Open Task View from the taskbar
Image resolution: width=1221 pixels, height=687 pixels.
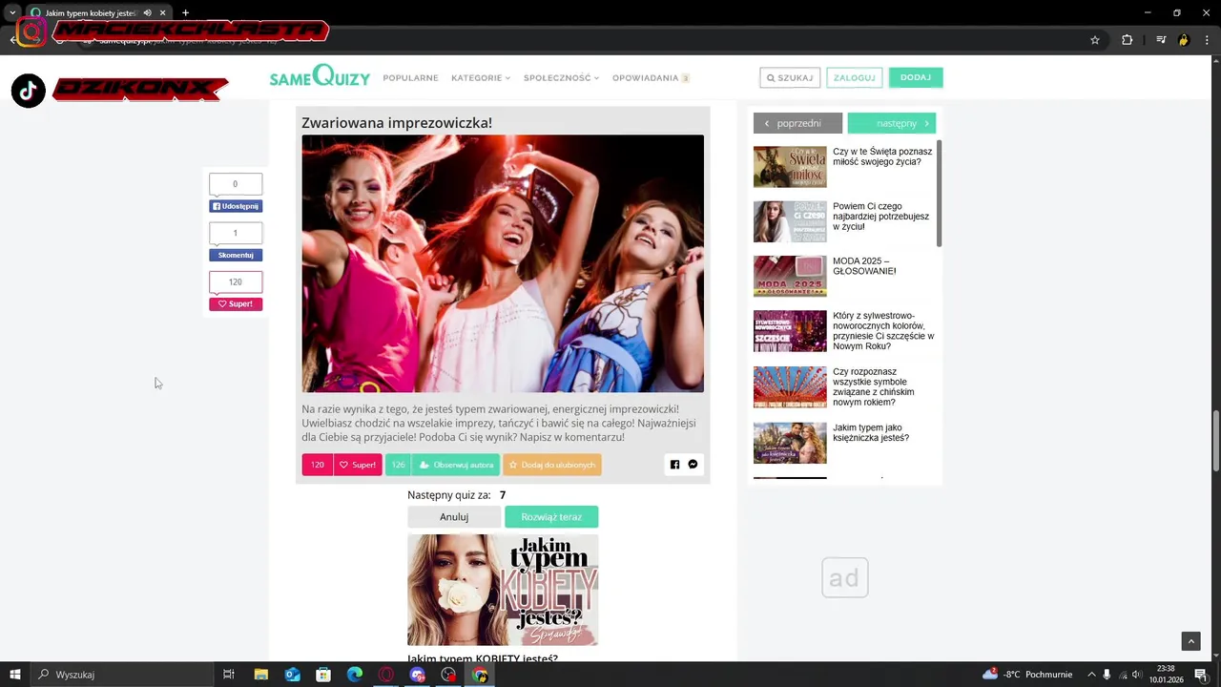pos(229,675)
